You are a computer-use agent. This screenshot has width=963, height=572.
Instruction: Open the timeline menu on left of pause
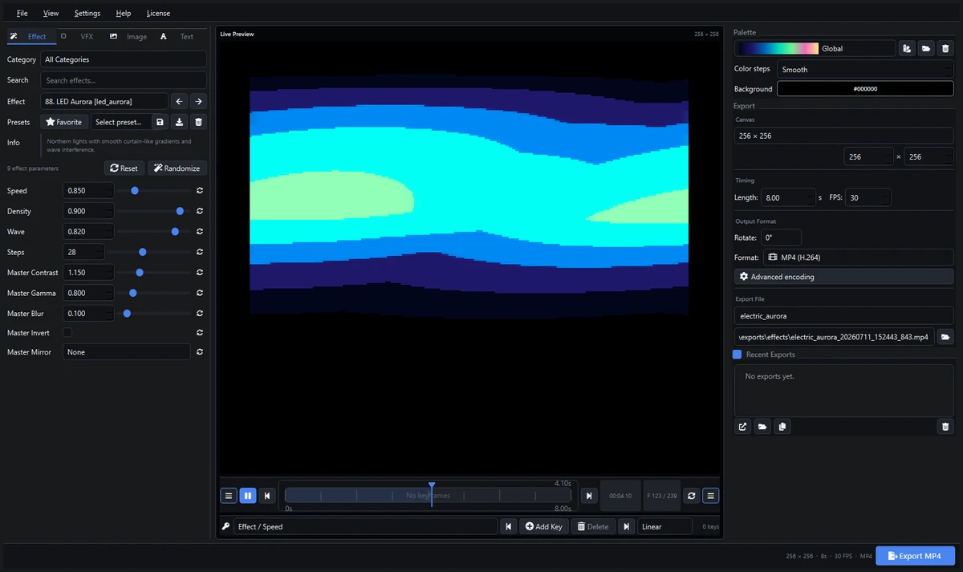[x=229, y=496]
